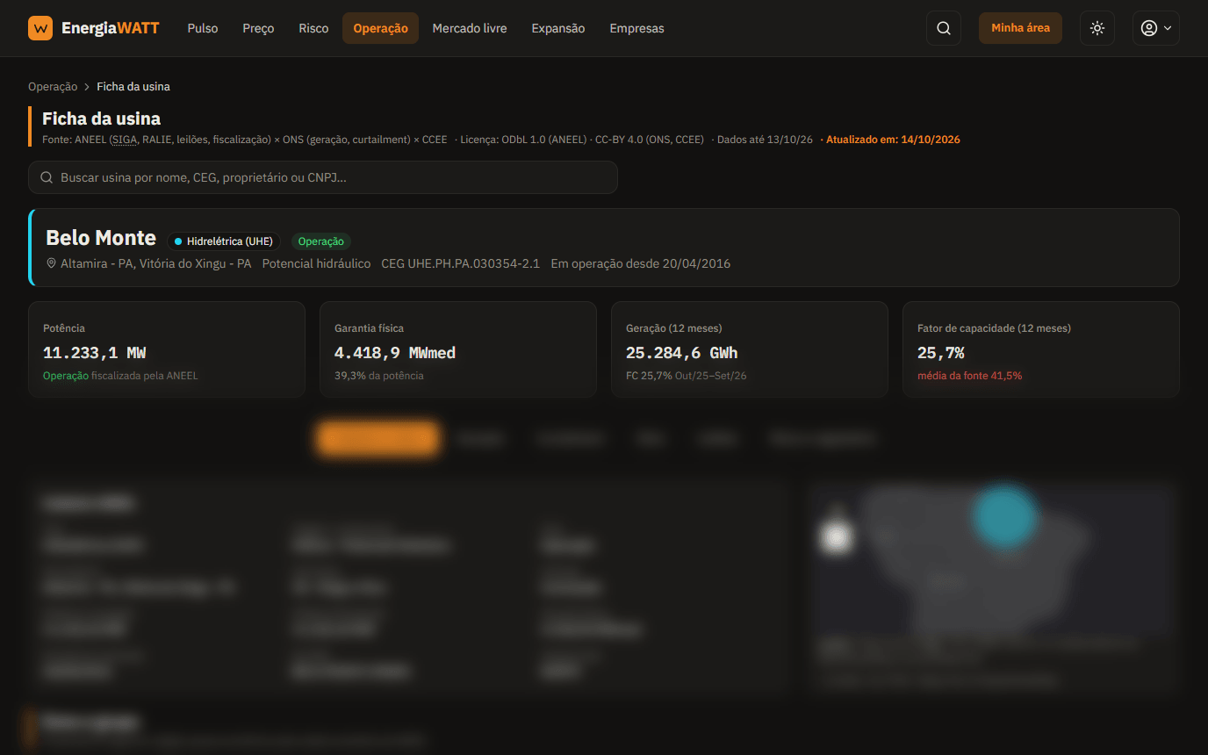
Task: Click the magnifier icon in usina search field
Action: pyautogui.click(x=47, y=177)
